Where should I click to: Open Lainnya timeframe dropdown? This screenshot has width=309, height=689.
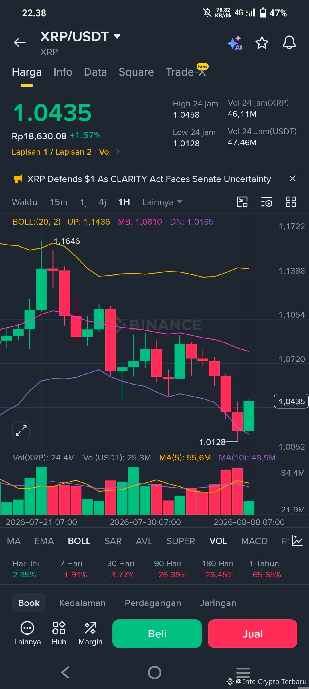(162, 202)
